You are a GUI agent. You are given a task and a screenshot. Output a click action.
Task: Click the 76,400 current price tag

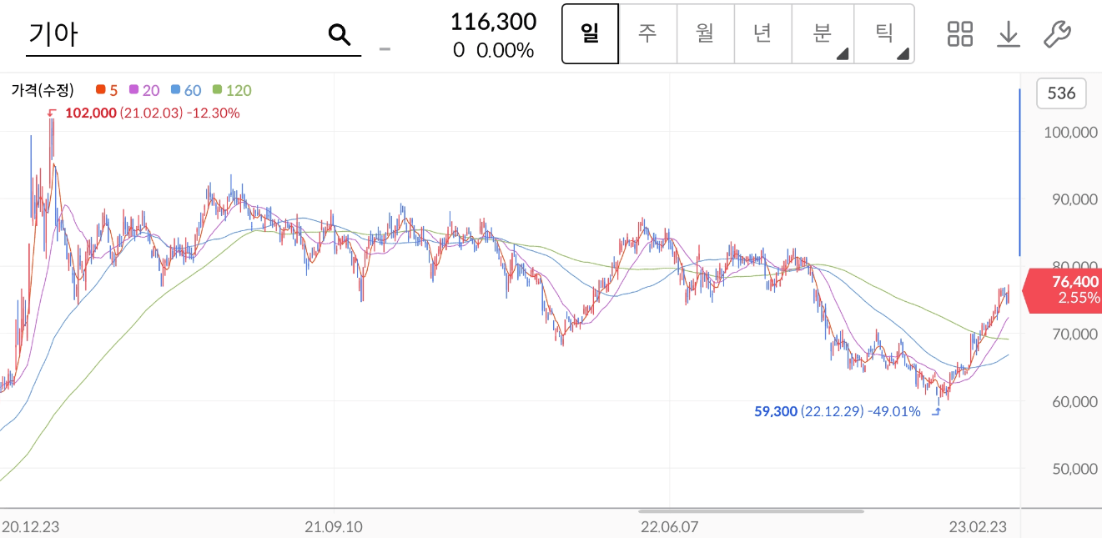1063,289
